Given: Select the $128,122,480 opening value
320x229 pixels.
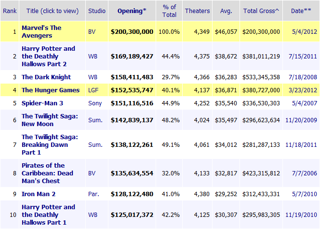Looking at the screenshot, I should 132,194.
